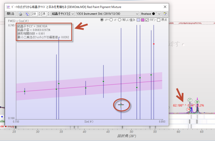This screenshot has width=215, height=141.
Task: Open the 結晶子サイズ analysis mode dropdown
Action: tap(63, 14)
